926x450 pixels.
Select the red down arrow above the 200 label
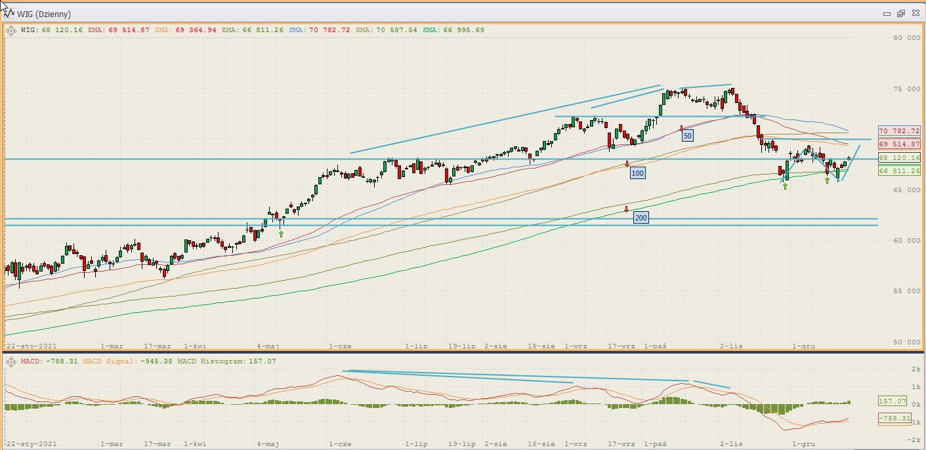[x=626, y=209]
